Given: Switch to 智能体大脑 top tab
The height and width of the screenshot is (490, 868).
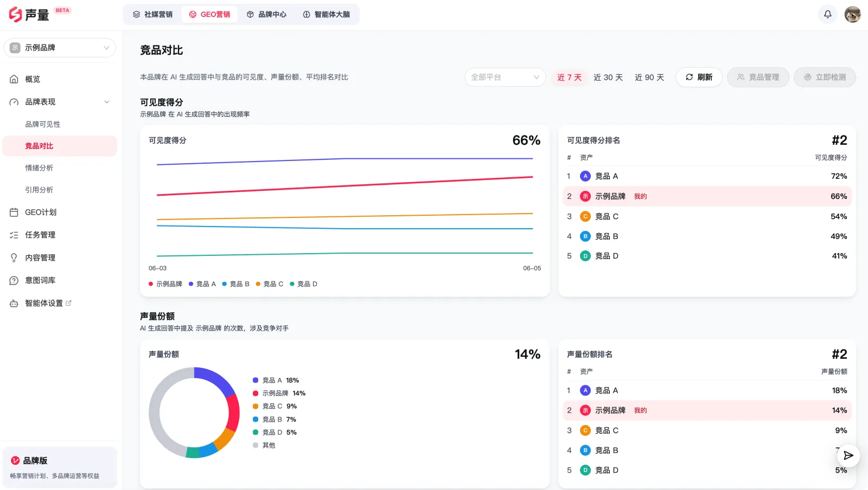Looking at the screenshot, I should 326,15.
